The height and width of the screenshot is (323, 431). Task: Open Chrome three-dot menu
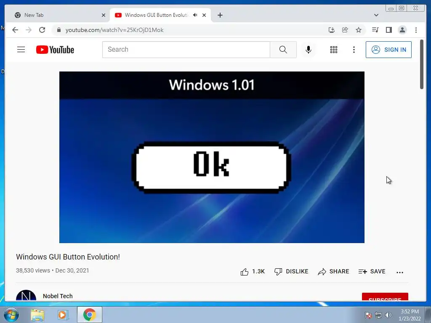pos(416,30)
